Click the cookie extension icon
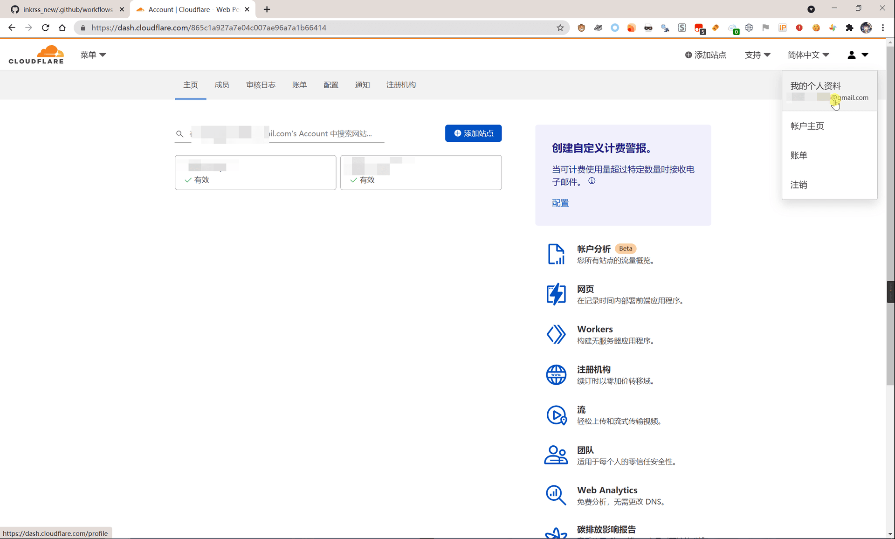Screen dimensions: 895x539 816,28
